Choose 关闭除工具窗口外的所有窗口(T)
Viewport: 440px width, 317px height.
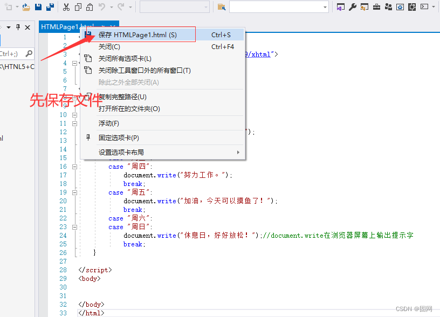pyautogui.click(x=163, y=70)
